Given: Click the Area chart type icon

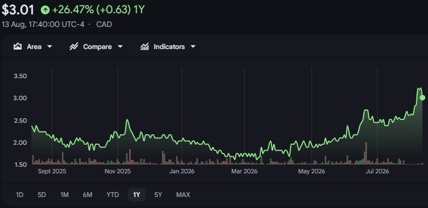Looking at the screenshot, I should click(x=18, y=47).
